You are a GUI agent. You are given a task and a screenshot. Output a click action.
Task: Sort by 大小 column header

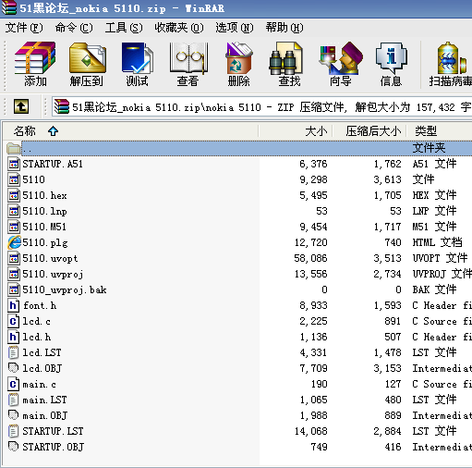tap(296, 131)
